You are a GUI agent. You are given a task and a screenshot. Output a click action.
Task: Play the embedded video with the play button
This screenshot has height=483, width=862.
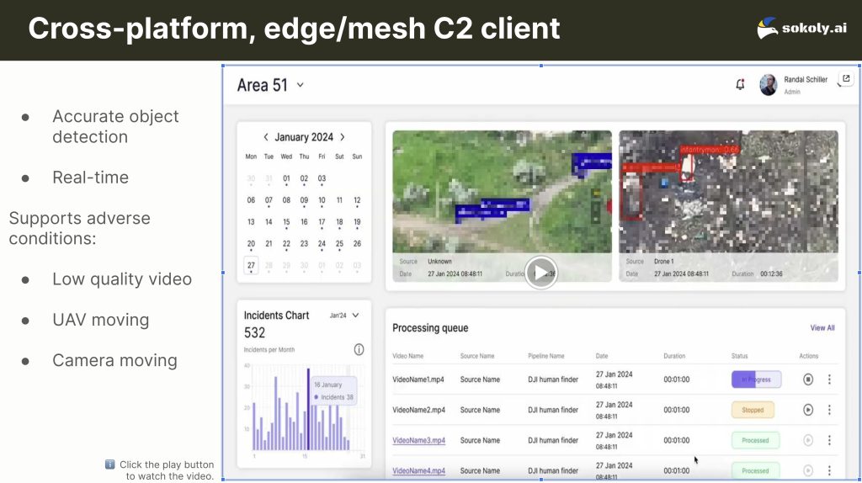(540, 273)
